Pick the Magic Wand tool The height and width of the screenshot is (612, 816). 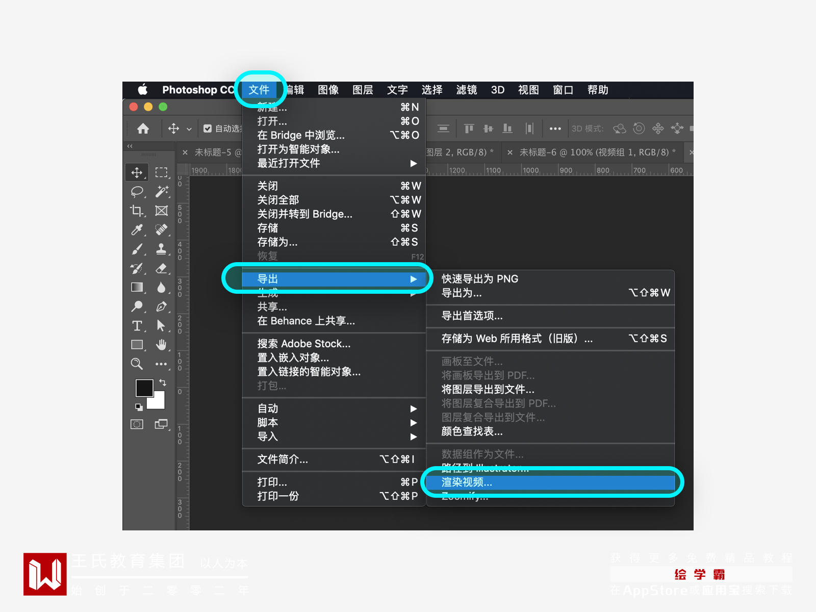pyautogui.click(x=161, y=192)
